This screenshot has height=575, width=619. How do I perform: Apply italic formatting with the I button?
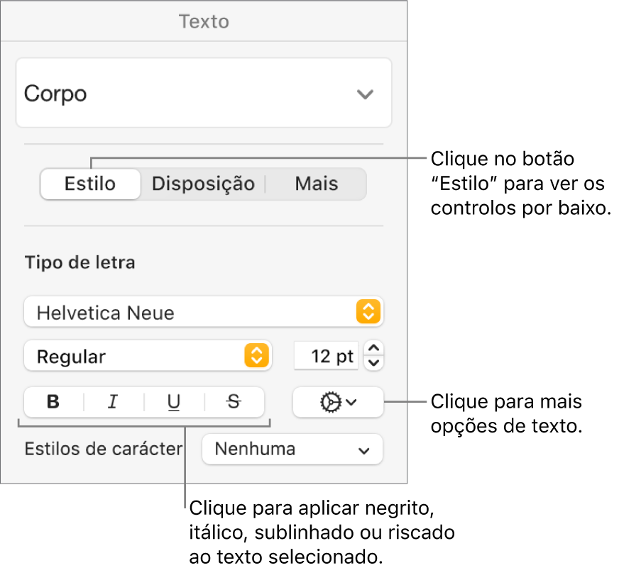[114, 402]
